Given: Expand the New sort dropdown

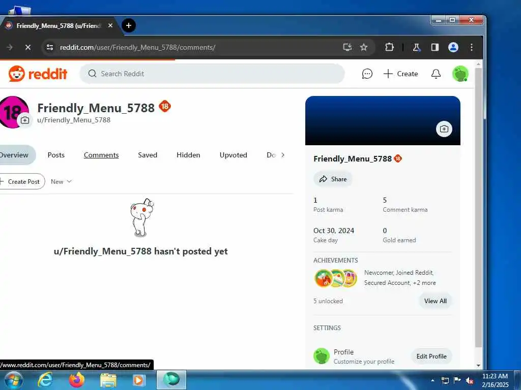Looking at the screenshot, I should pos(61,181).
